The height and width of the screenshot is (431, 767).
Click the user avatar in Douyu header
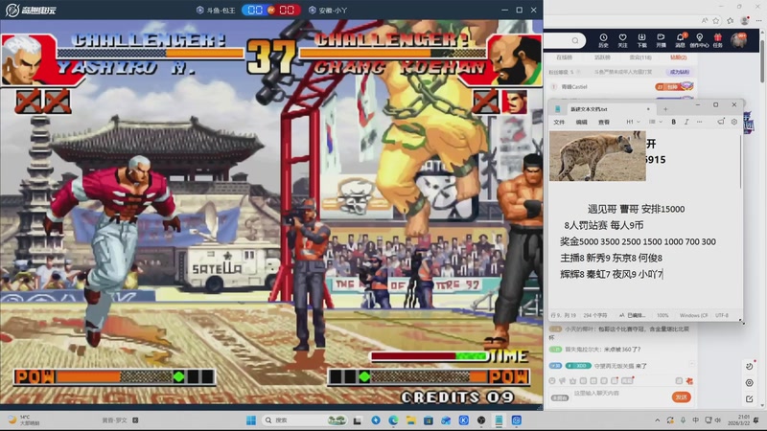click(738, 40)
